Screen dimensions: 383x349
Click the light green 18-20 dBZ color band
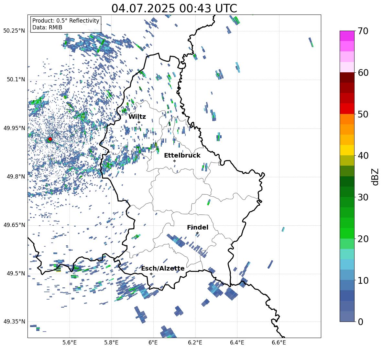coord(347,244)
